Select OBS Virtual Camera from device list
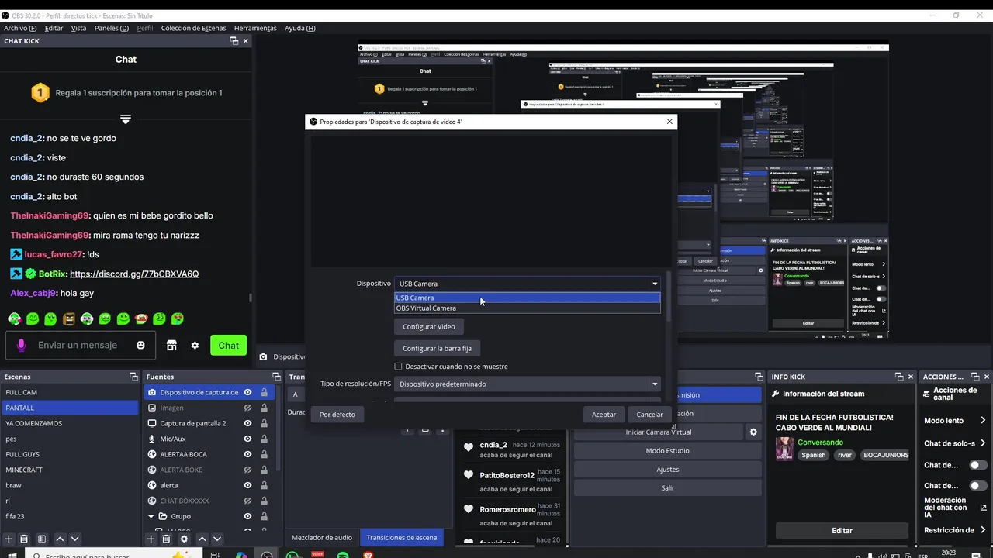Screen dimensions: 993x558 (528, 308)
